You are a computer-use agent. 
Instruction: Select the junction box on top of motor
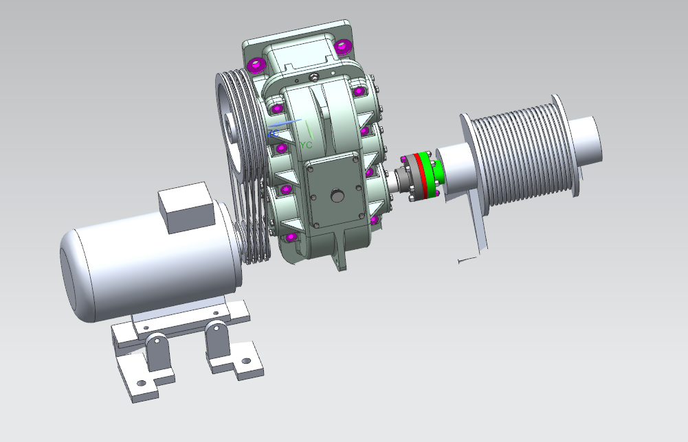(x=186, y=208)
